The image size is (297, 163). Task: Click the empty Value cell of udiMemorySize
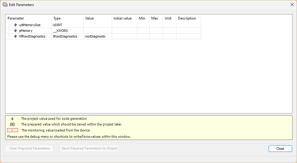pos(98,25)
